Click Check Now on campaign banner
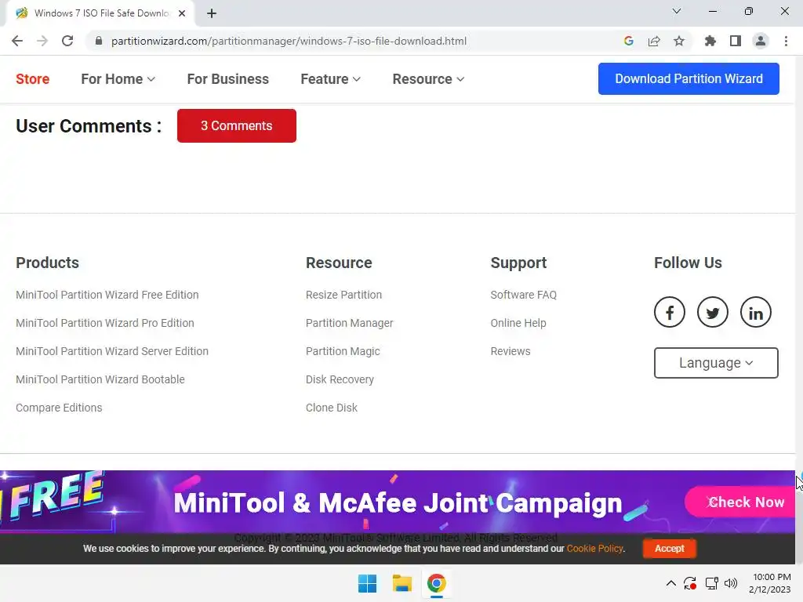 (740, 502)
